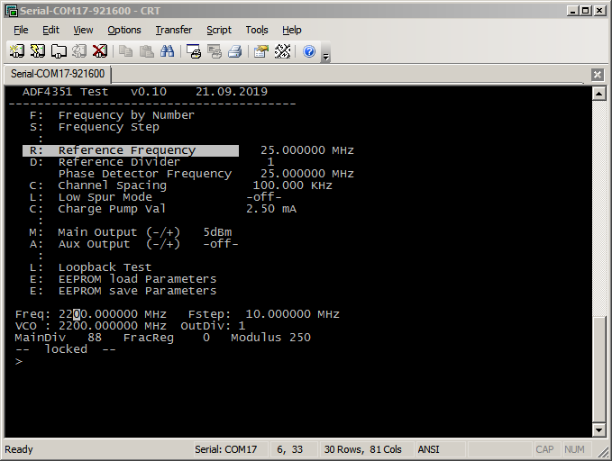
Task: Open the Help menu
Action: tap(291, 30)
